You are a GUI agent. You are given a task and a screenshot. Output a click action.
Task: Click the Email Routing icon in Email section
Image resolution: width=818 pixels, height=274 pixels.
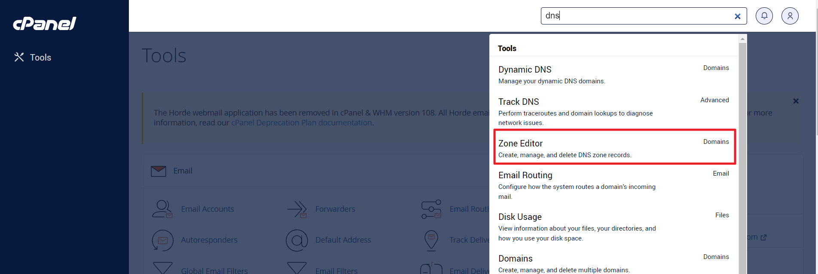click(431, 209)
